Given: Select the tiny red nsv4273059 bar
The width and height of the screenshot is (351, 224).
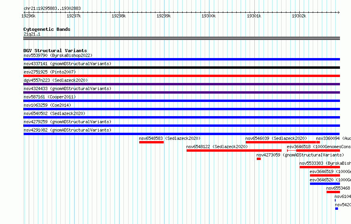Looking at the screenshot, I should pyautogui.click(x=259, y=159).
